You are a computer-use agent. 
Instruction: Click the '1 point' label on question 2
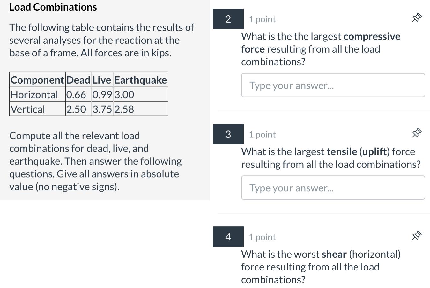[x=262, y=19]
